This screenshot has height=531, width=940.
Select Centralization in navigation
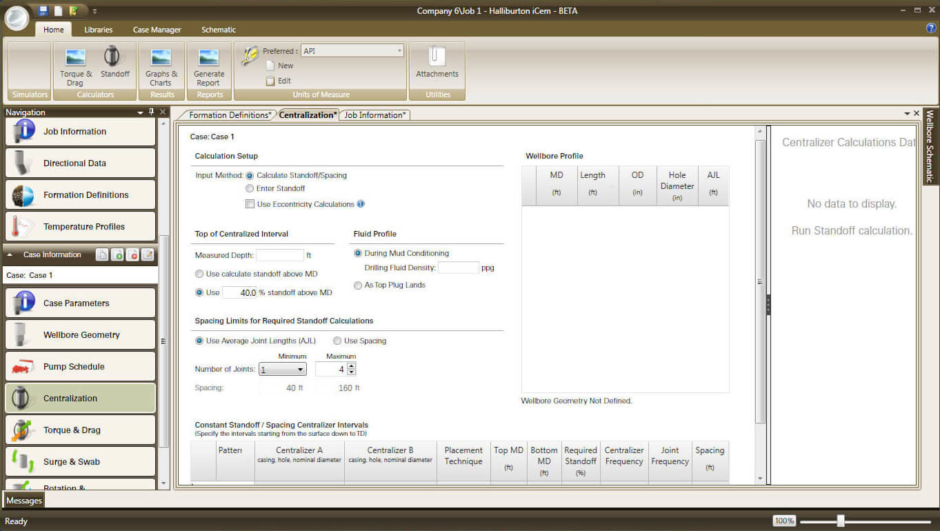point(81,398)
